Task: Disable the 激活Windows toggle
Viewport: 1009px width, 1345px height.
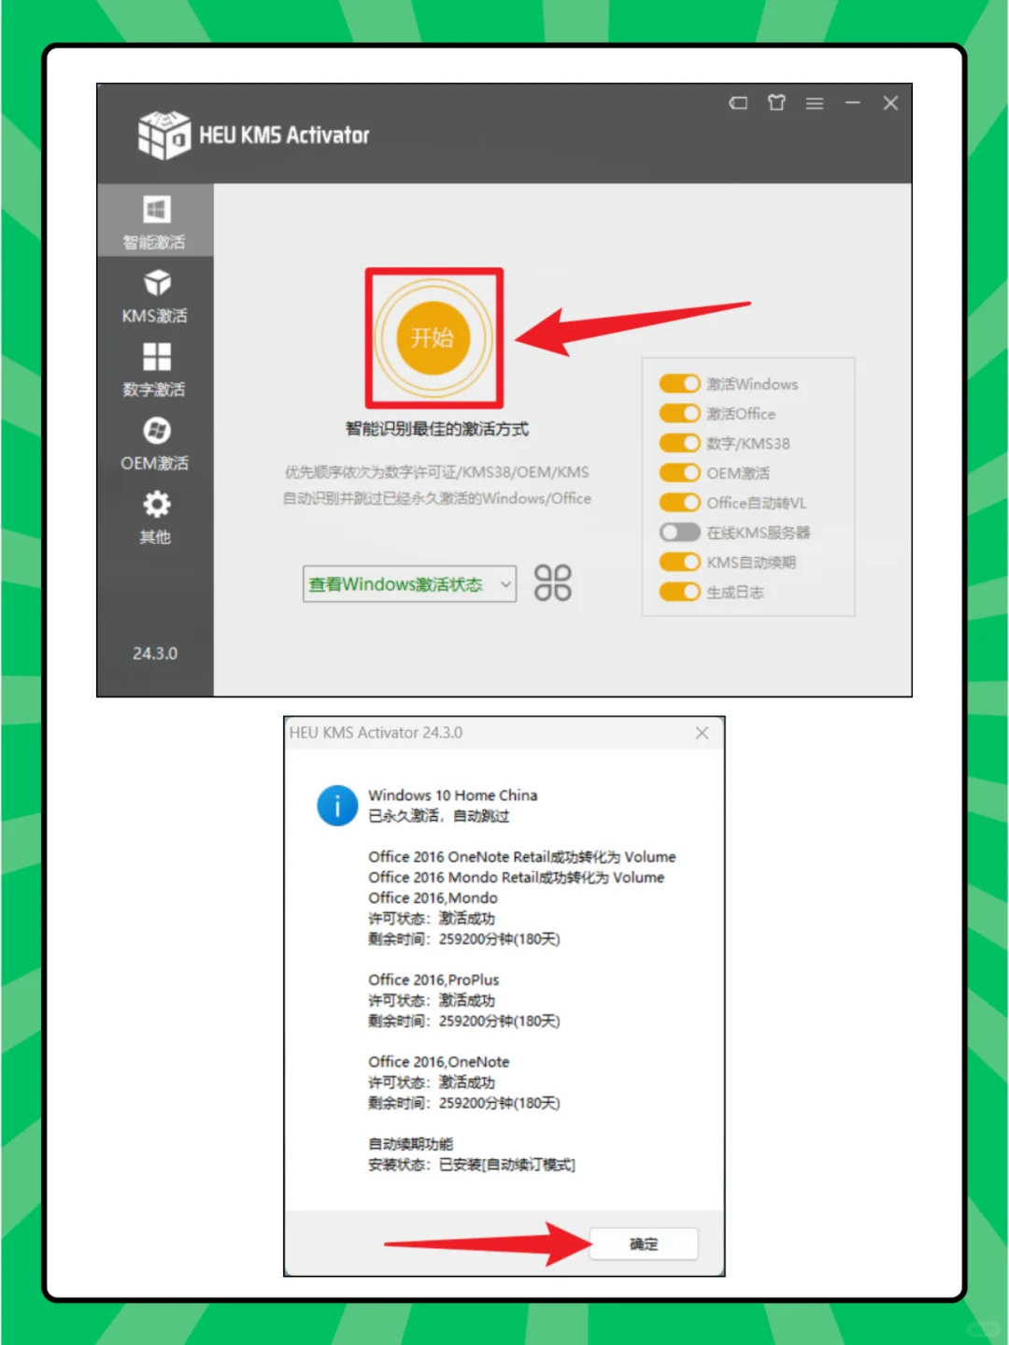Action: click(679, 383)
